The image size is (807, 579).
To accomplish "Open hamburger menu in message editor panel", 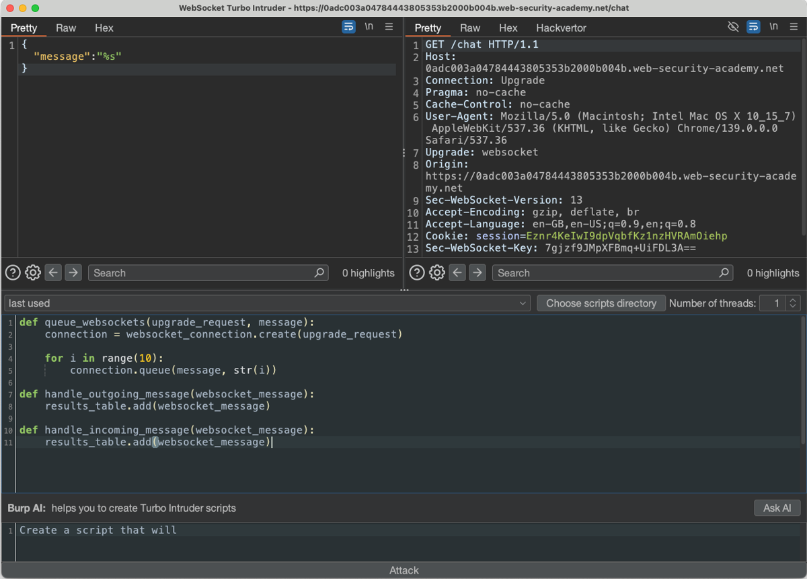I will point(389,27).
